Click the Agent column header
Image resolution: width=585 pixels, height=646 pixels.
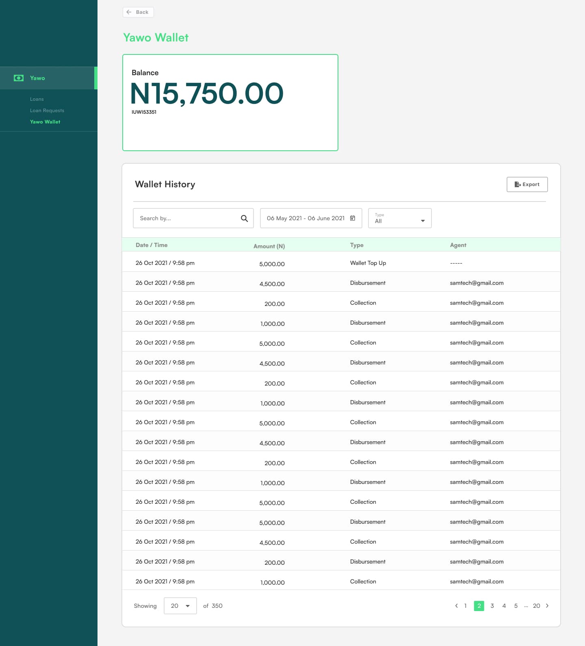click(458, 245)
